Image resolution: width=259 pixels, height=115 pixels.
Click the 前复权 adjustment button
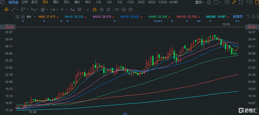pyautogui.click(x=238, y=17)
